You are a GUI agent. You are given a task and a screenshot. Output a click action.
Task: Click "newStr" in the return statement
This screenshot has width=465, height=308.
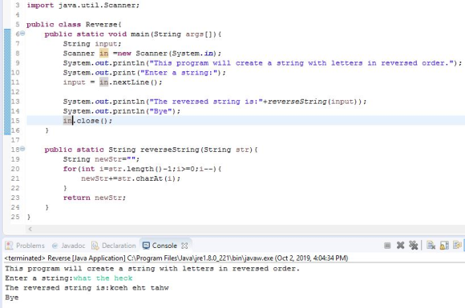[x=108, y=198]
